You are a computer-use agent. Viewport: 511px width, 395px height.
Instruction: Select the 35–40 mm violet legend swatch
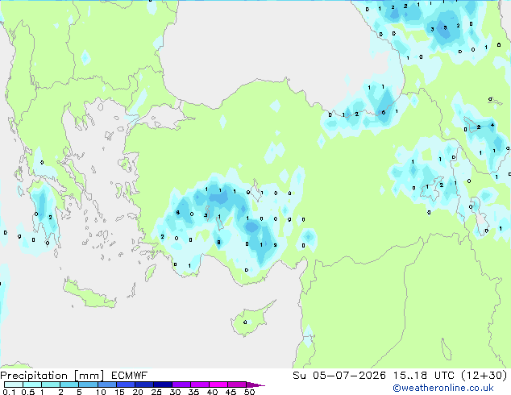(199, 385)
